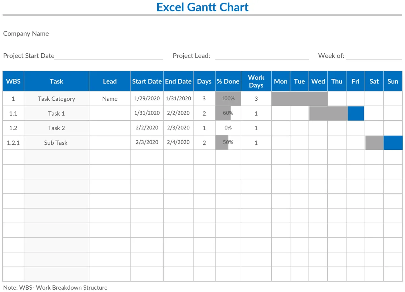Select the Tue column header
The image size is (405, 292).
(299, 81)
